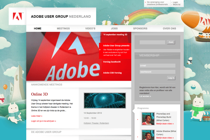This screenshot has height=140, width=210.
Task: Navigate to OVER ONS
Action: pos(169,29)
